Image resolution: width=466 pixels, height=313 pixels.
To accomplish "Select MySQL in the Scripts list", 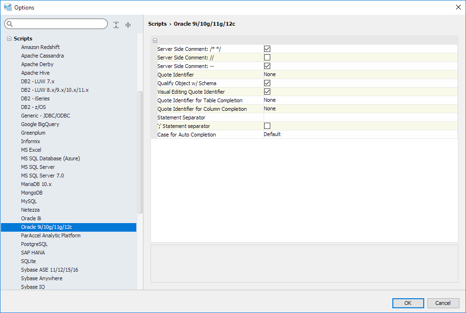I will click(29, 201).
